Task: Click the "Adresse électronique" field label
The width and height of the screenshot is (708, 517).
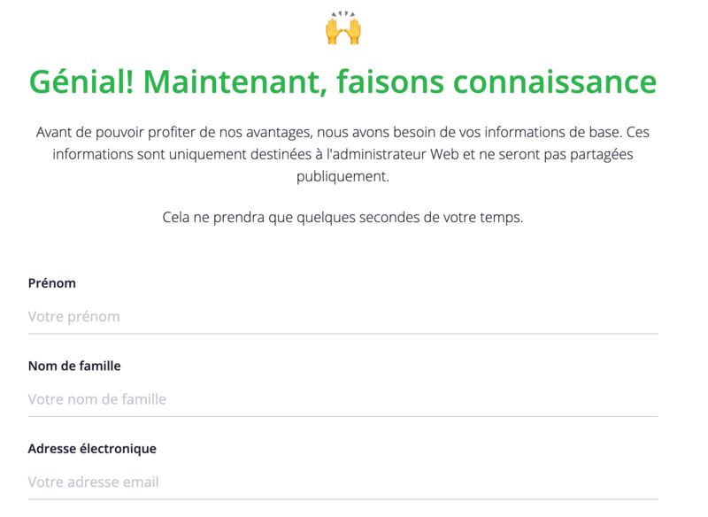Action: pos(92,449)
